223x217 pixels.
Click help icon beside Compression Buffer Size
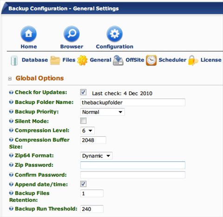11,140
